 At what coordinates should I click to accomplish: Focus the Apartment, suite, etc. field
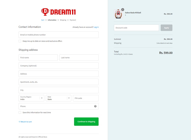pyautogui.click(x=59, y=82)
